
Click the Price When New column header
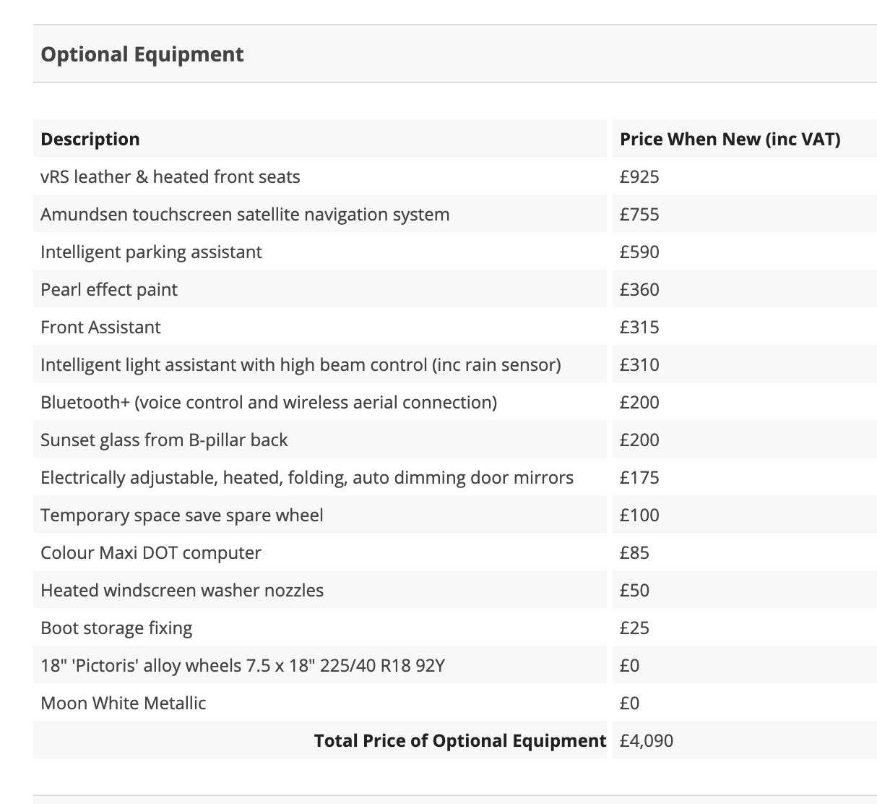(730, 139)
